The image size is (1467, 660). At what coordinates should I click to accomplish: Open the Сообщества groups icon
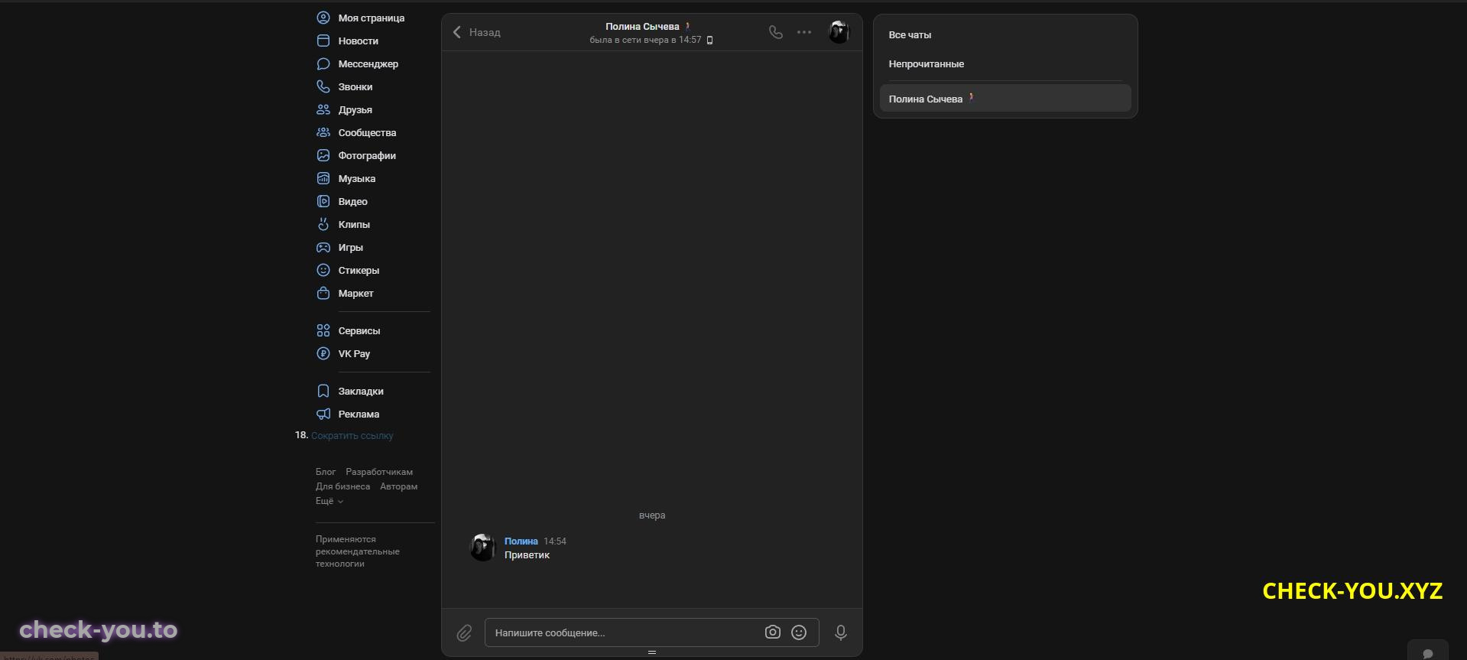pyautogui.click(x=323, y=132)
